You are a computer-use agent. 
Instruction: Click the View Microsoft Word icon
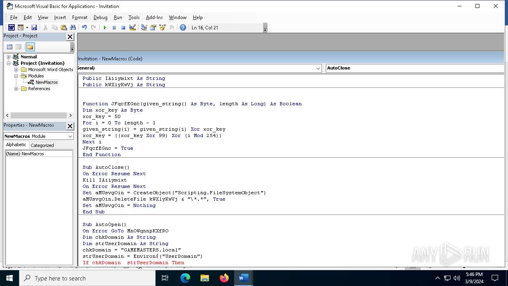[12, 27]
